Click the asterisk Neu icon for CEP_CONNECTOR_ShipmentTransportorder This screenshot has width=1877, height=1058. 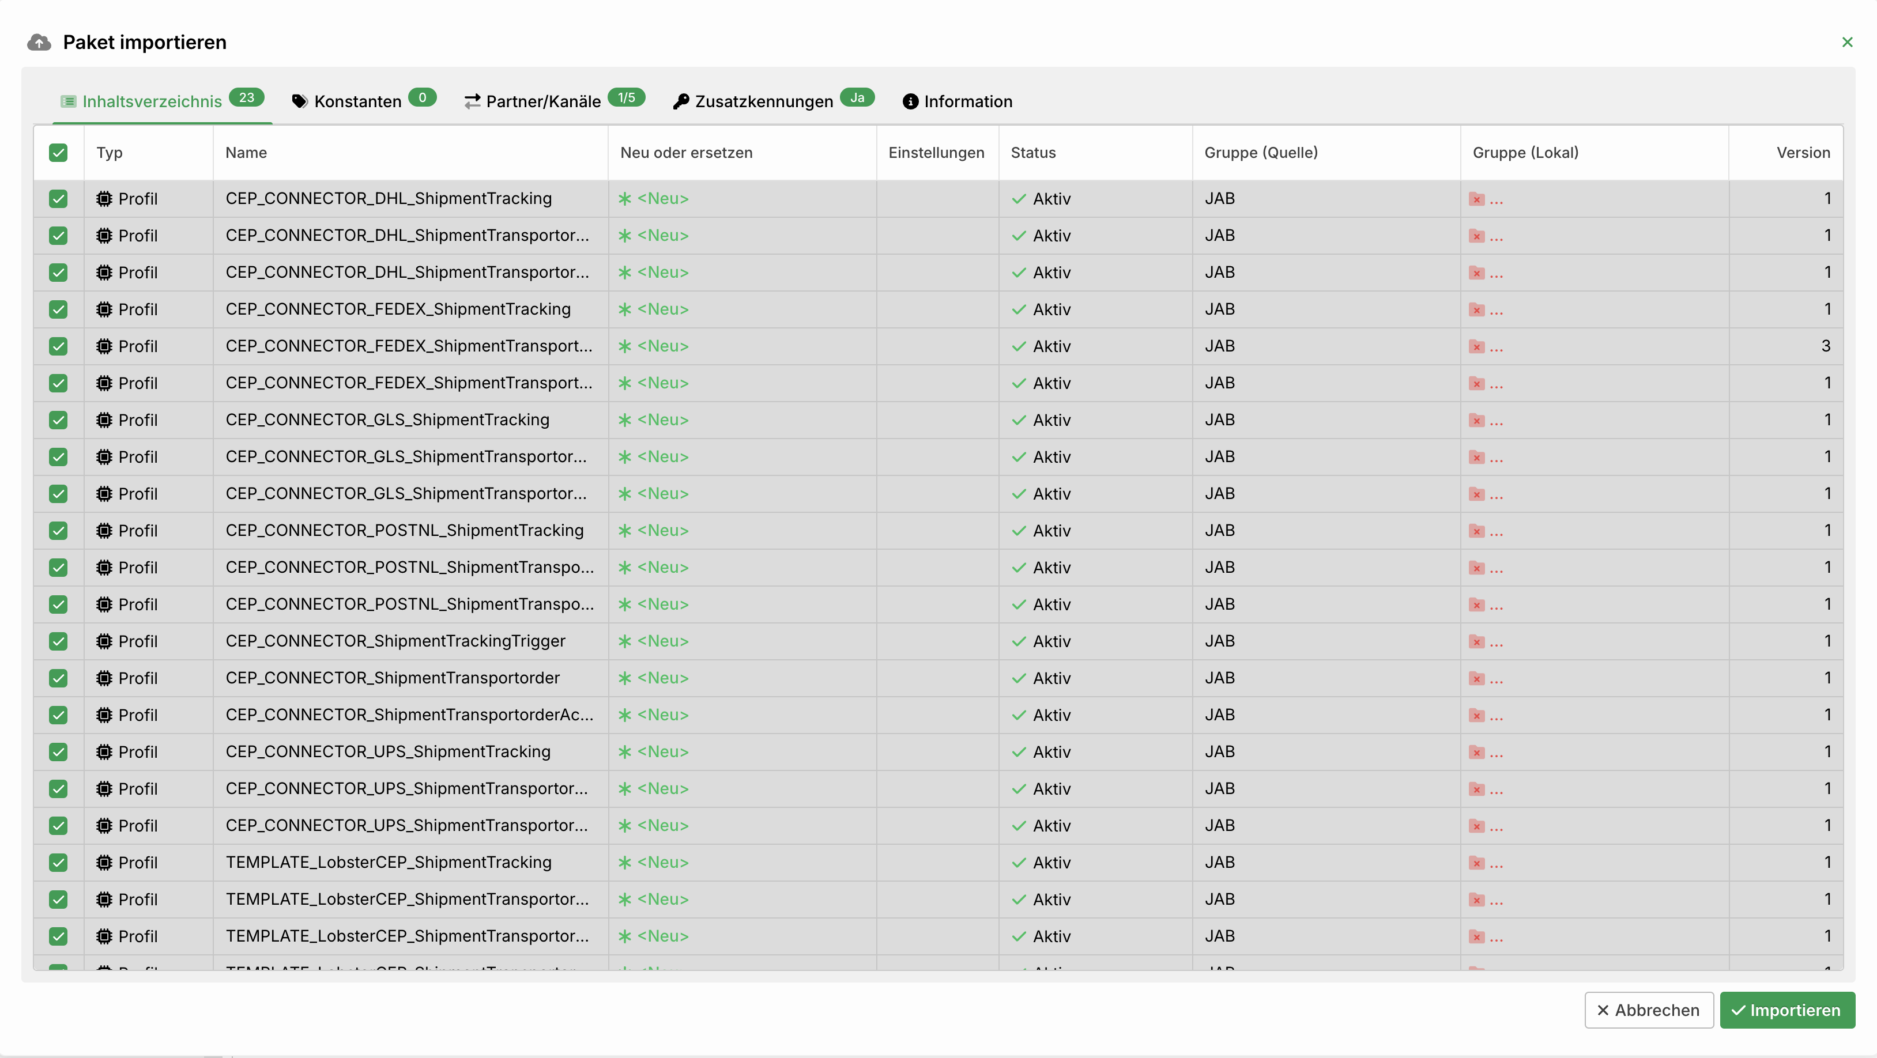pos(624,678)
